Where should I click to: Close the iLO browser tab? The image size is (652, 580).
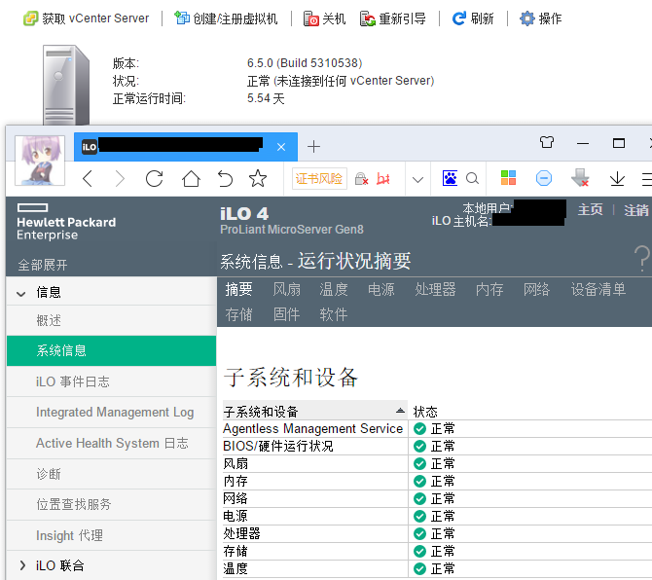click(x=281, y=147)
